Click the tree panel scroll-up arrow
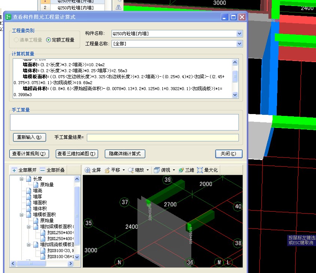Image resolution: width=316 pixels, height=273 pixels. (x=77, y=179)
